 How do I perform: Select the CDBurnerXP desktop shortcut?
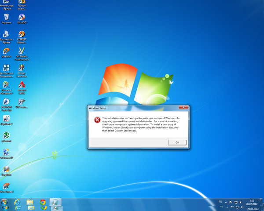[x=7, y=154]
